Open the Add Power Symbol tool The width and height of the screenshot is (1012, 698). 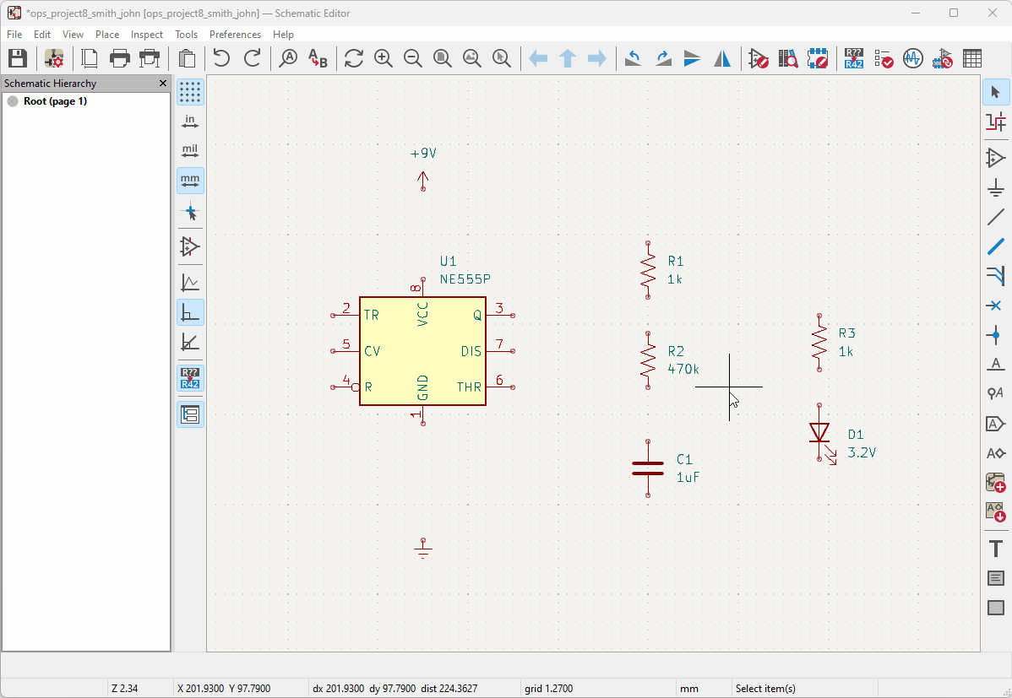(x=996, y=187)
